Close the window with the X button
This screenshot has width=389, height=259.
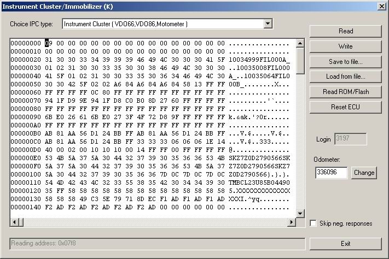point(382,6)
